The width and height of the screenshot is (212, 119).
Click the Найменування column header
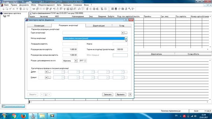click(x=78, y=16)
